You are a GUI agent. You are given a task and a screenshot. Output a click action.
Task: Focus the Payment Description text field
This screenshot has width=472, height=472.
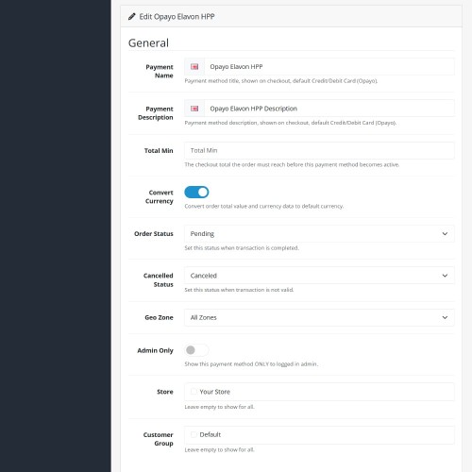[329, 109]
